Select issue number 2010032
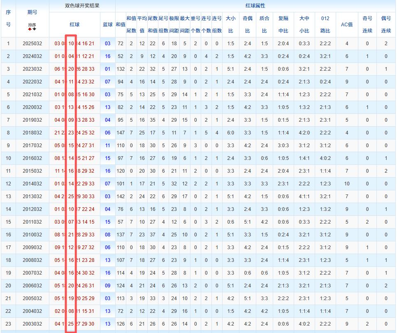397x333 pixels. pos(33,235)
